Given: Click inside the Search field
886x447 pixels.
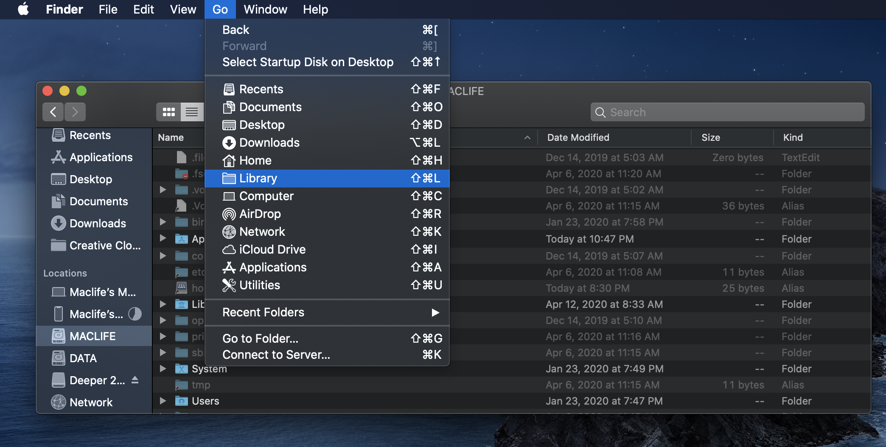Looking at the screenshot, I should pyautogui.click(x=728, y=112).
